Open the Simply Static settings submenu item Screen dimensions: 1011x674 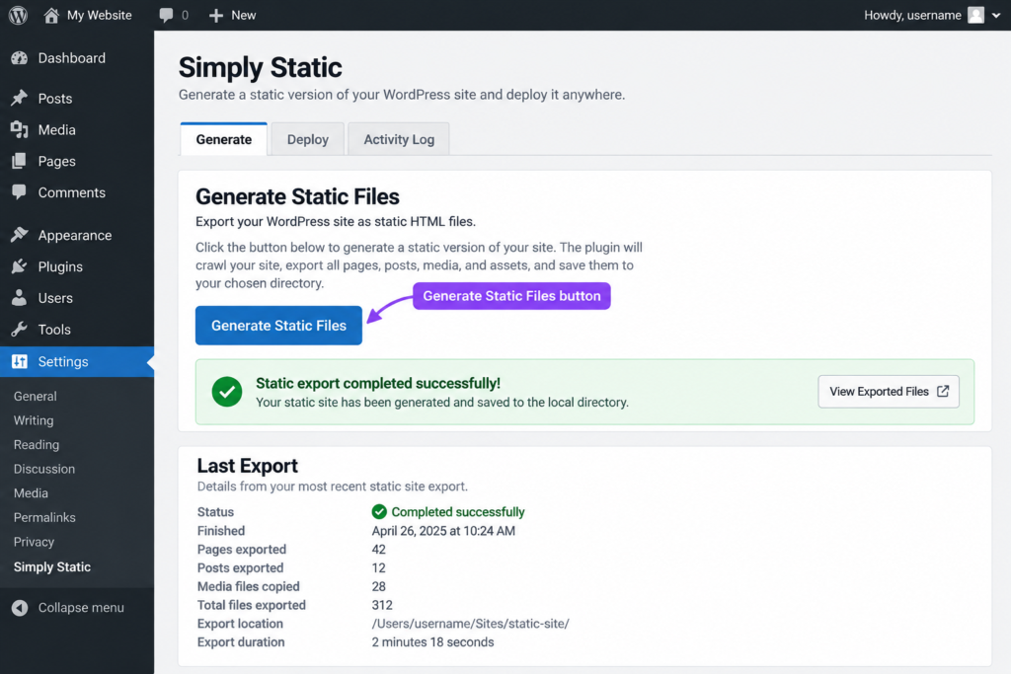click(52, 567)
